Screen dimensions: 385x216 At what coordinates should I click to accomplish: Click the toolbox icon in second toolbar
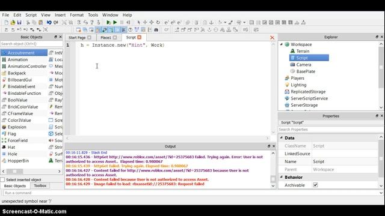pyautogui.click(x=156, y=30)
